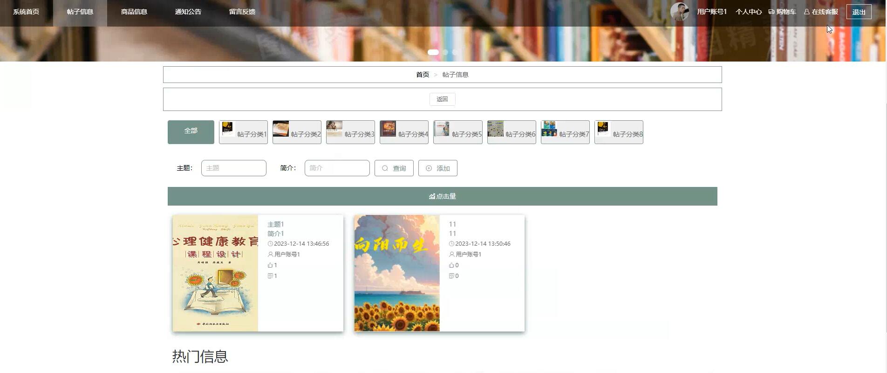The image size is (887, 373).
Task: Open 在线客服 online support
Action: click(x=821, y=12)
